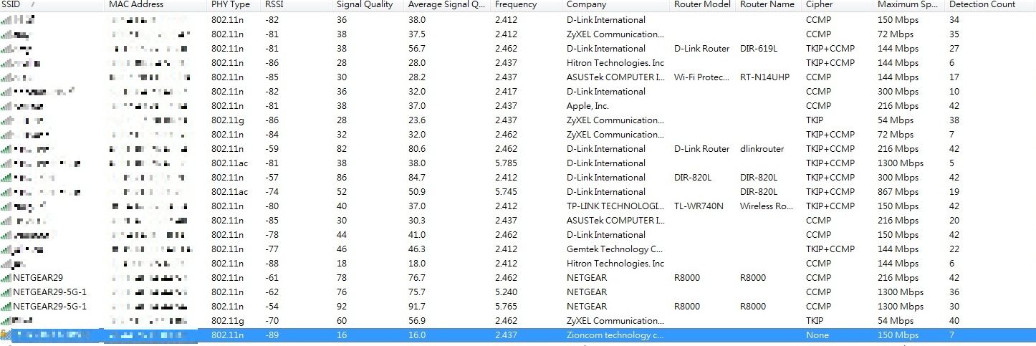Click the 84.7 average signal quality cell
This screenshot has height=346, width=1036.
pos(417,178)
